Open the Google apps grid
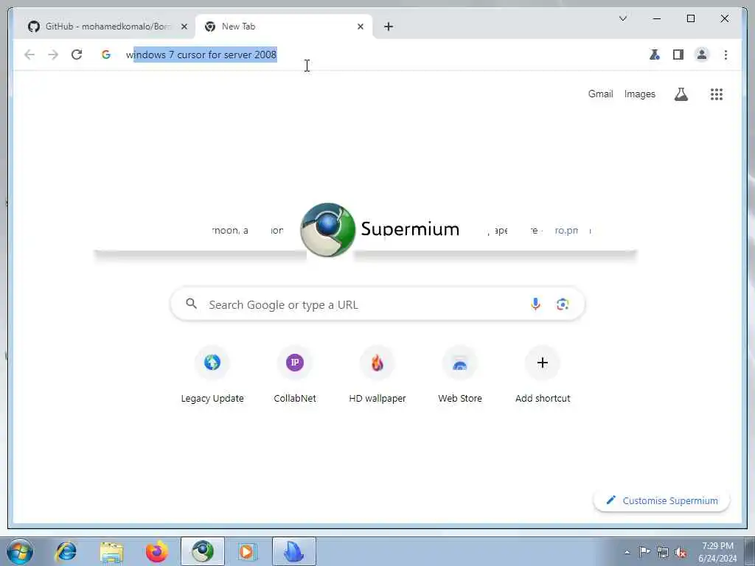The width and height of the screenshot is (755, 566). coord(717,94)
